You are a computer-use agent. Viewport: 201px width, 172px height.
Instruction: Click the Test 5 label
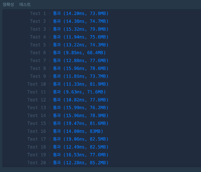pyautogui.click(x=38, y=45)
